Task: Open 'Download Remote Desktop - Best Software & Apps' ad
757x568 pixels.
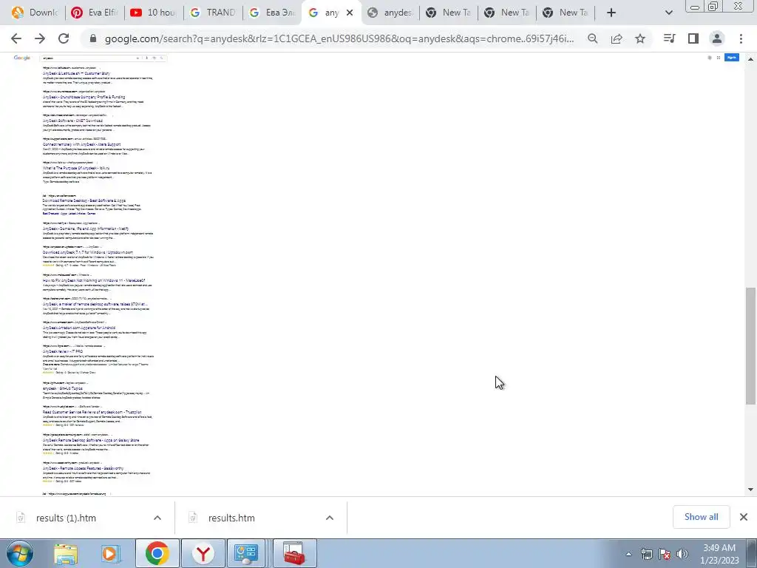Action: (x=84, y=200)
